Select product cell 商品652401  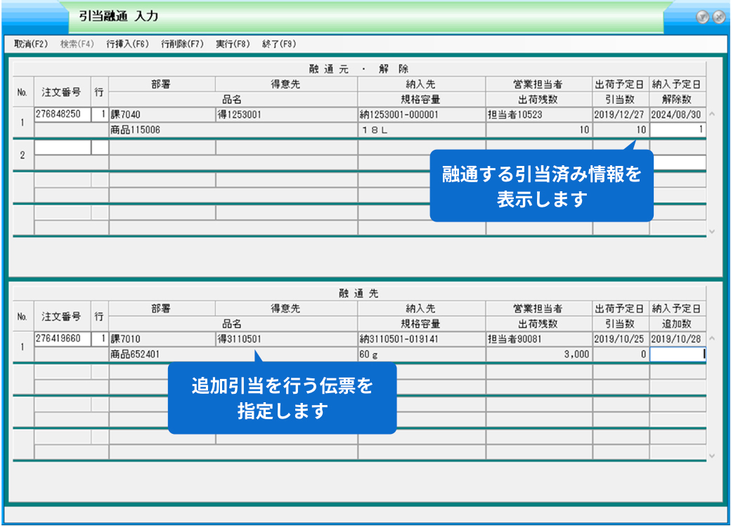[x=233, y=354]
